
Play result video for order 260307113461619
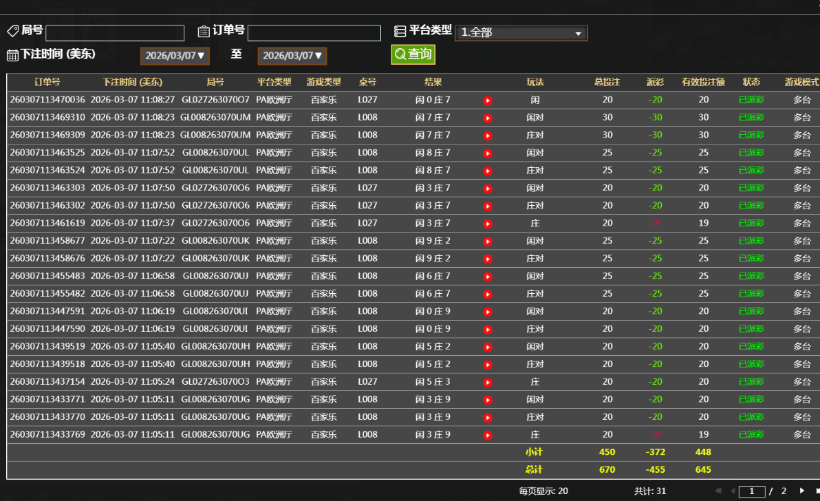pyautogui.click(x=488, y=224)
